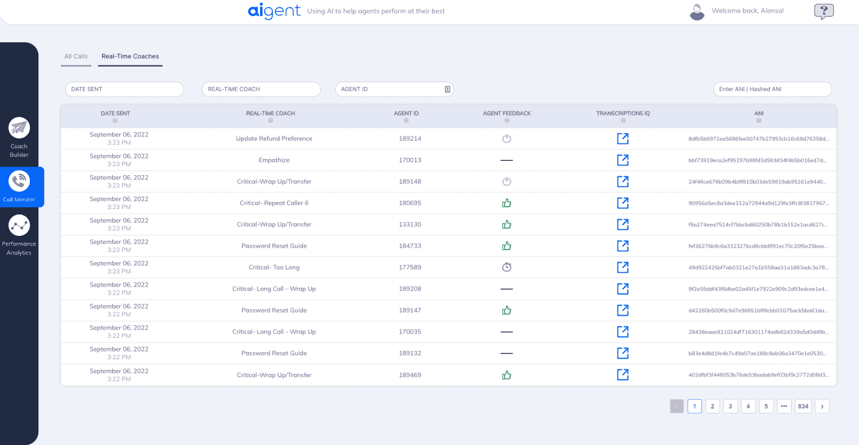Click the REAL-TIME COACH column header
The width and height of the screenshot is (859, 445).
pos(270,113)
